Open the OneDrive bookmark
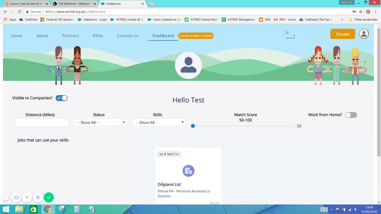The image size is (381, 214). pos(28,20)
